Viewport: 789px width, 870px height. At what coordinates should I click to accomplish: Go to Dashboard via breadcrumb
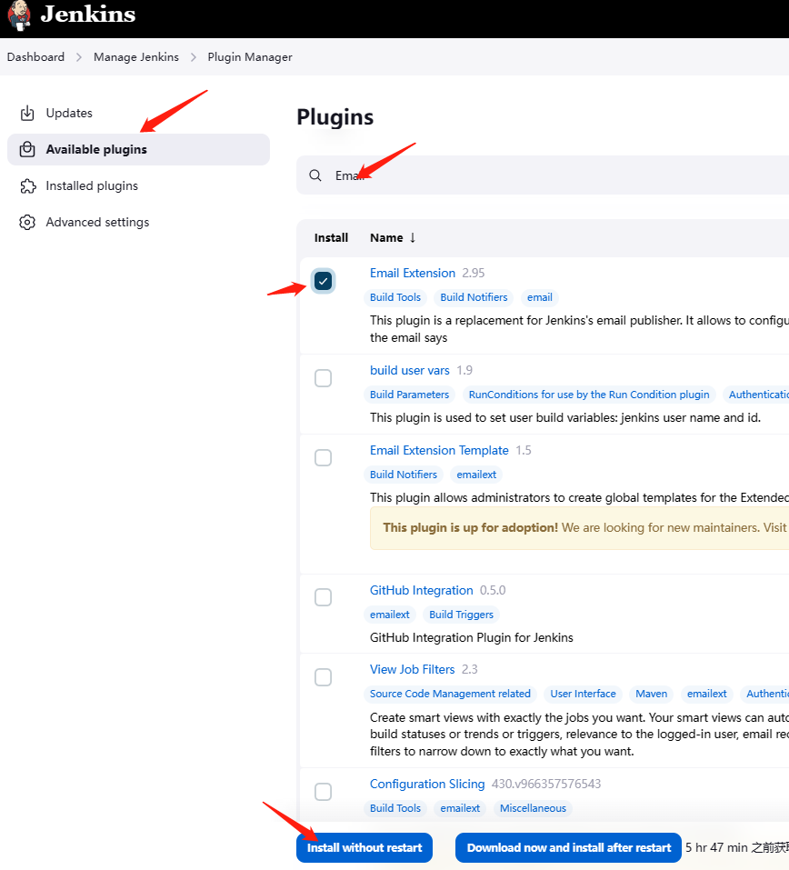pos(35,56)
